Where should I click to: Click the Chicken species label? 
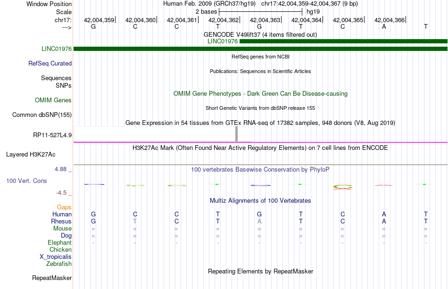pyautogui.click(x=60, y=249)
